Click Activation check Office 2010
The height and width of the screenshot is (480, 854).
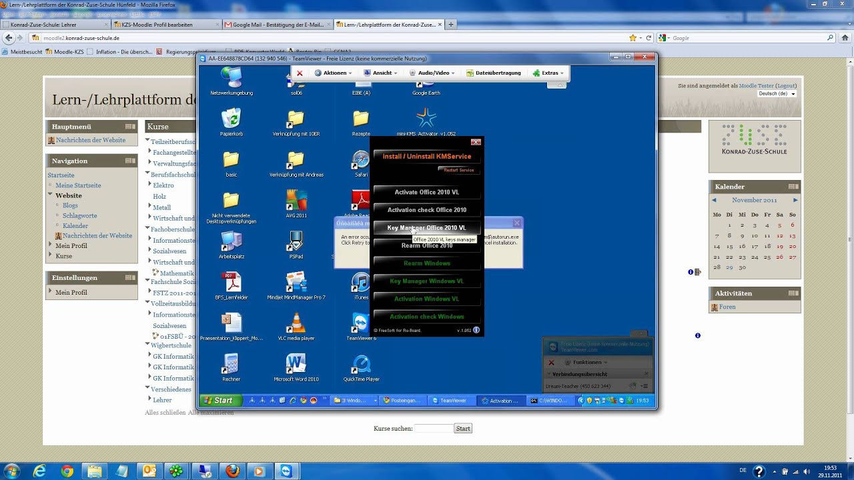tap(427, 210)
